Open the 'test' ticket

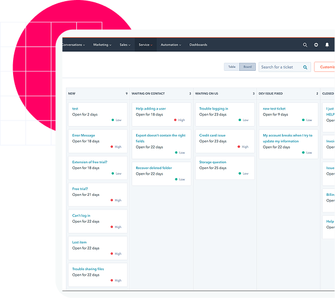coord(75,108)
